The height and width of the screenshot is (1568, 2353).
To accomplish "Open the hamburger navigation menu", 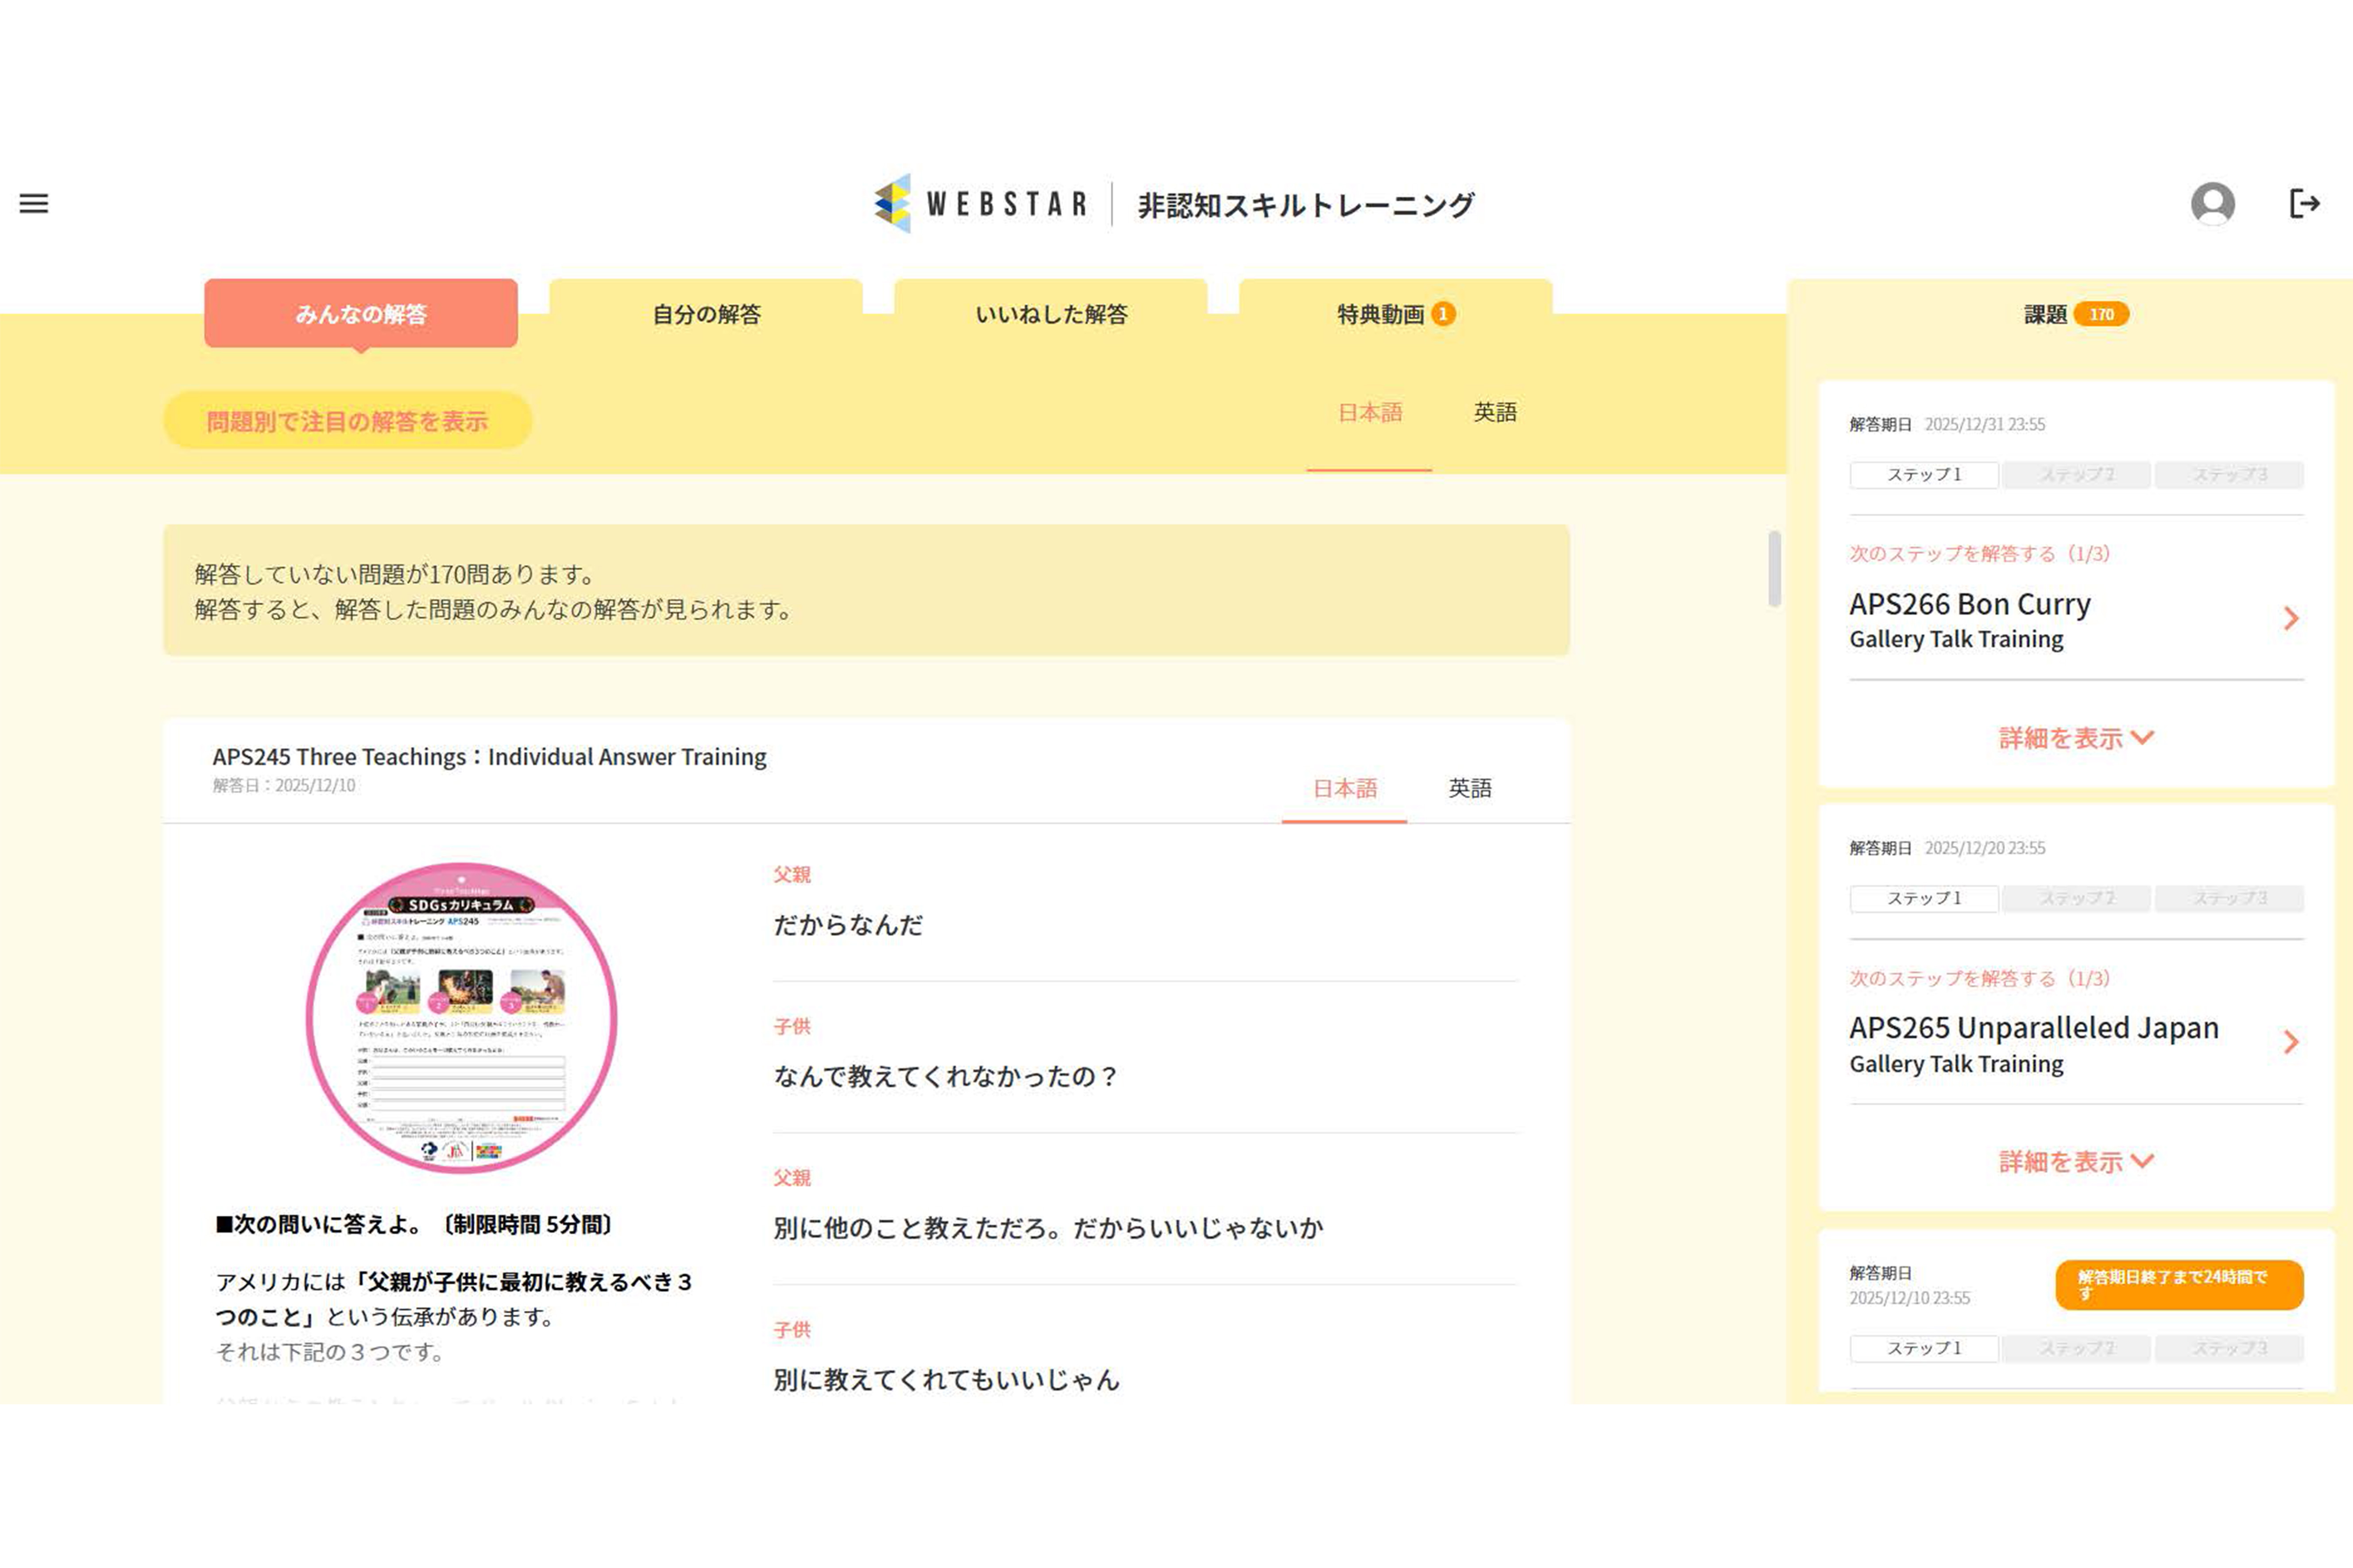I will [x=34, y=203].
